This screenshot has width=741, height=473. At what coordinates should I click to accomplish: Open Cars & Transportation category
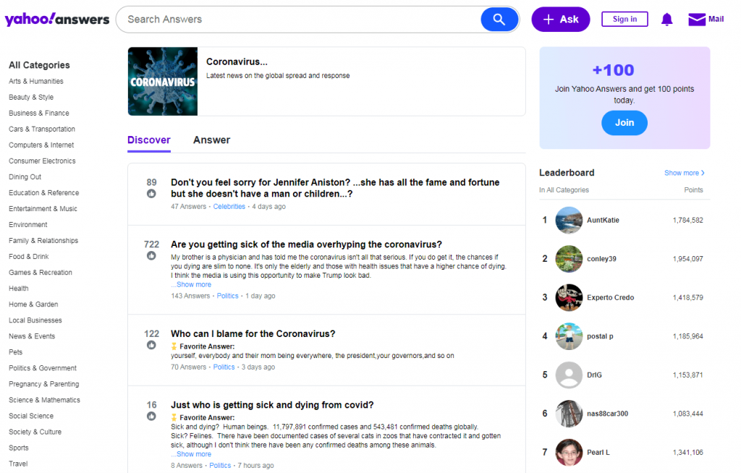[x=41, y=129]
